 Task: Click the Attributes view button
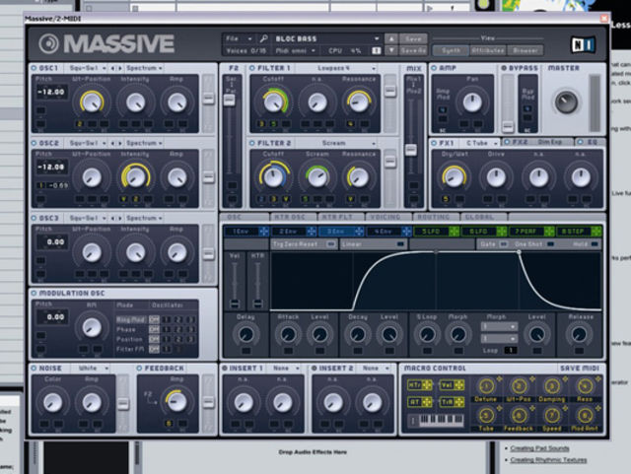(488, 50)
